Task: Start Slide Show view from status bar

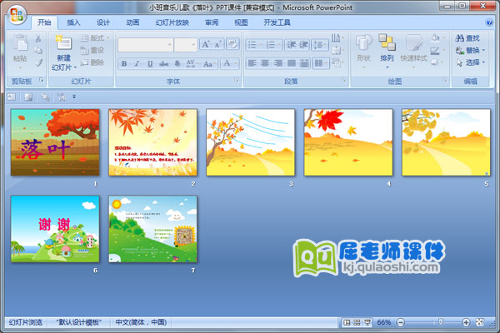Action: [x=367, y=322]
